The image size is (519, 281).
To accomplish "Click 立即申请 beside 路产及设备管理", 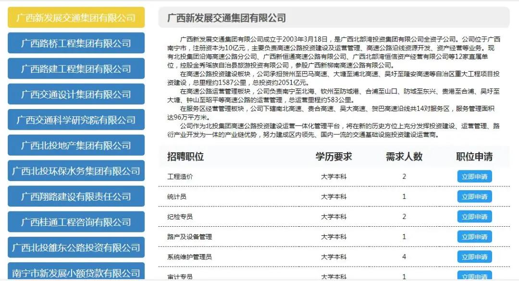I will pos(476,236).
